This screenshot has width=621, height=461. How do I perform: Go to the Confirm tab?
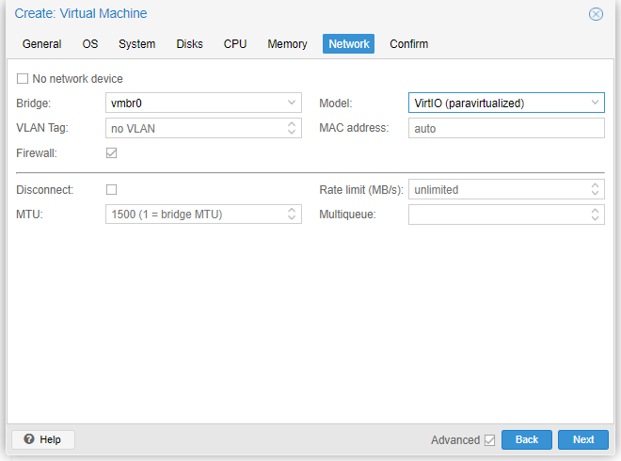[408, 43]
